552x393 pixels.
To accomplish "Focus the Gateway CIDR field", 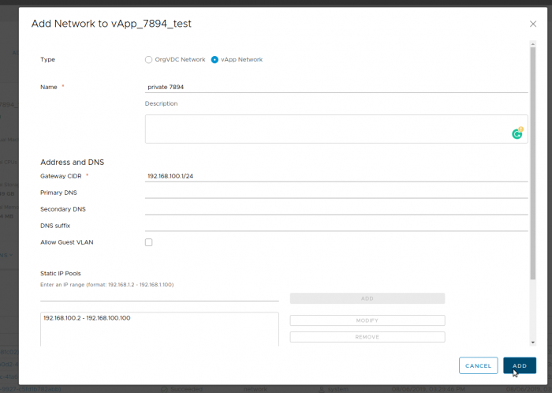I will [336, 176].
